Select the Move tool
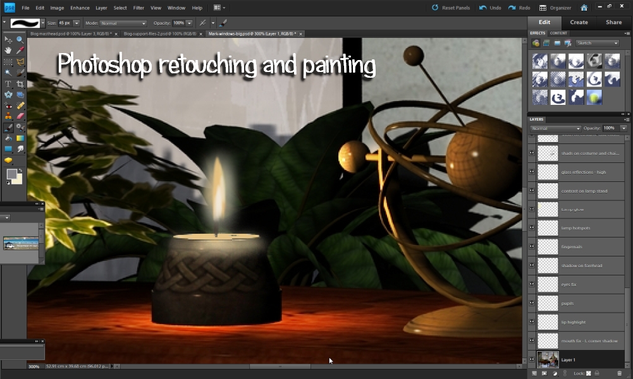 click(8, 40)
